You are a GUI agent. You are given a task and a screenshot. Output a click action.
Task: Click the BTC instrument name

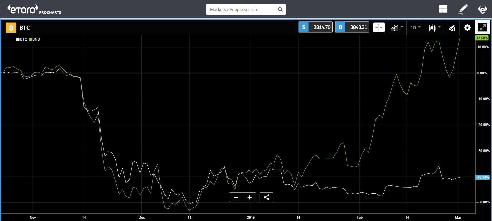coord(25,28)
